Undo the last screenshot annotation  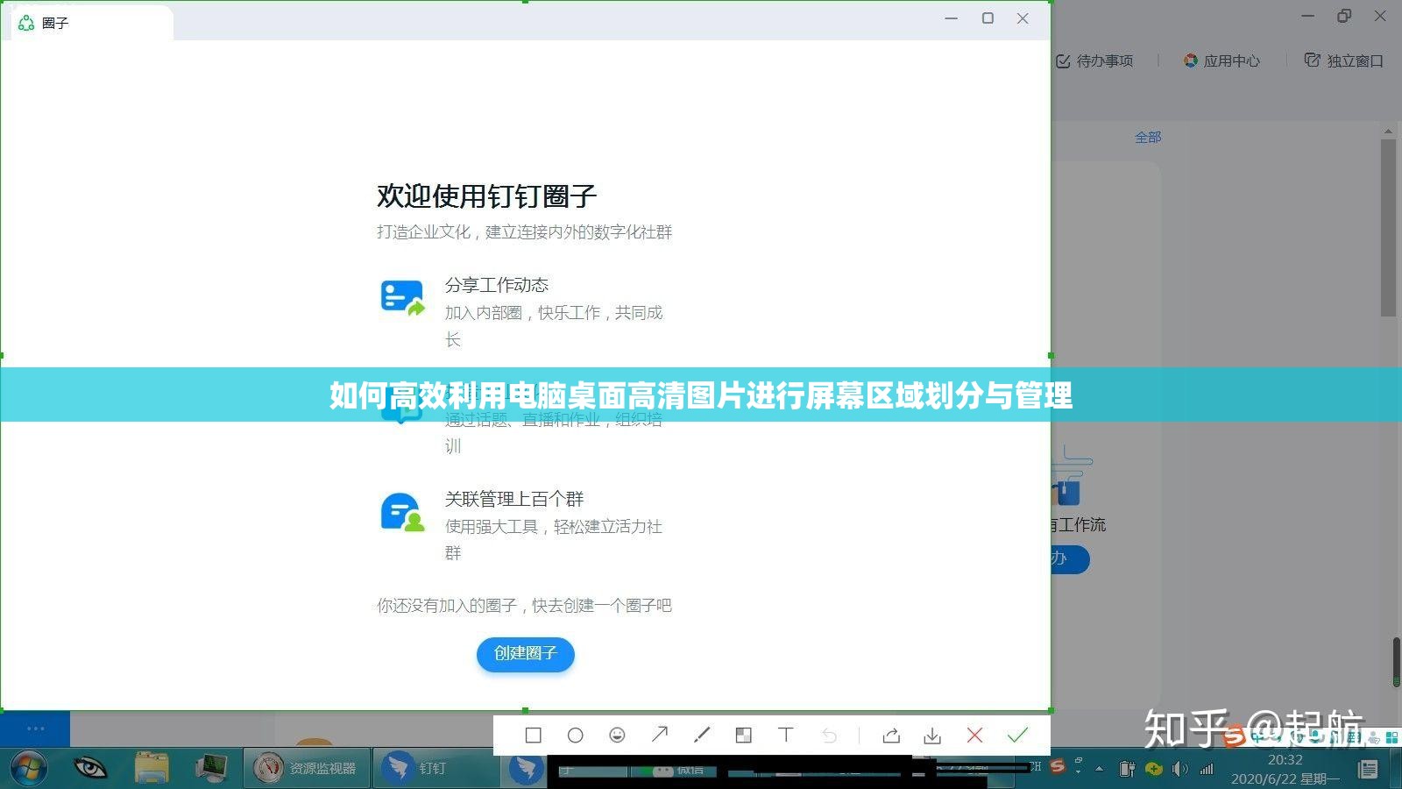[x=828, y=736]
